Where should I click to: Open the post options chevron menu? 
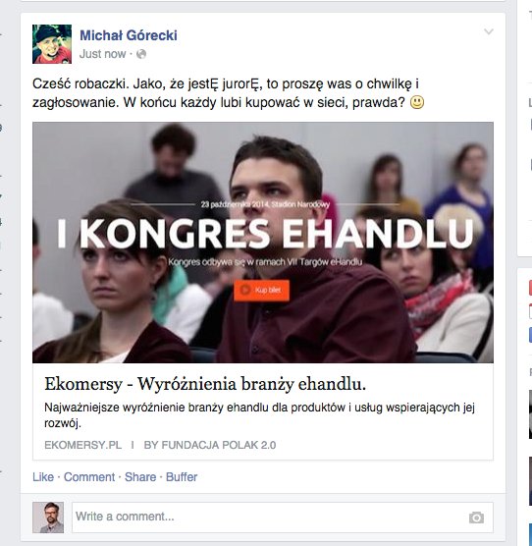(x=489, y=32)
